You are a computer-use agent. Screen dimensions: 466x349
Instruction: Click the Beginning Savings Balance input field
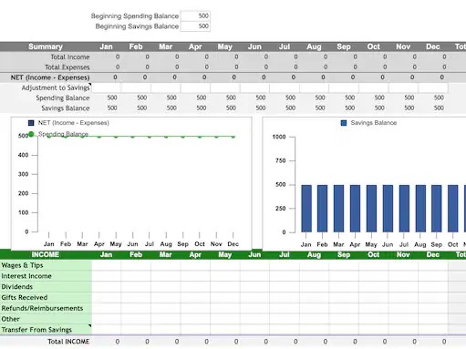point(195,26)
